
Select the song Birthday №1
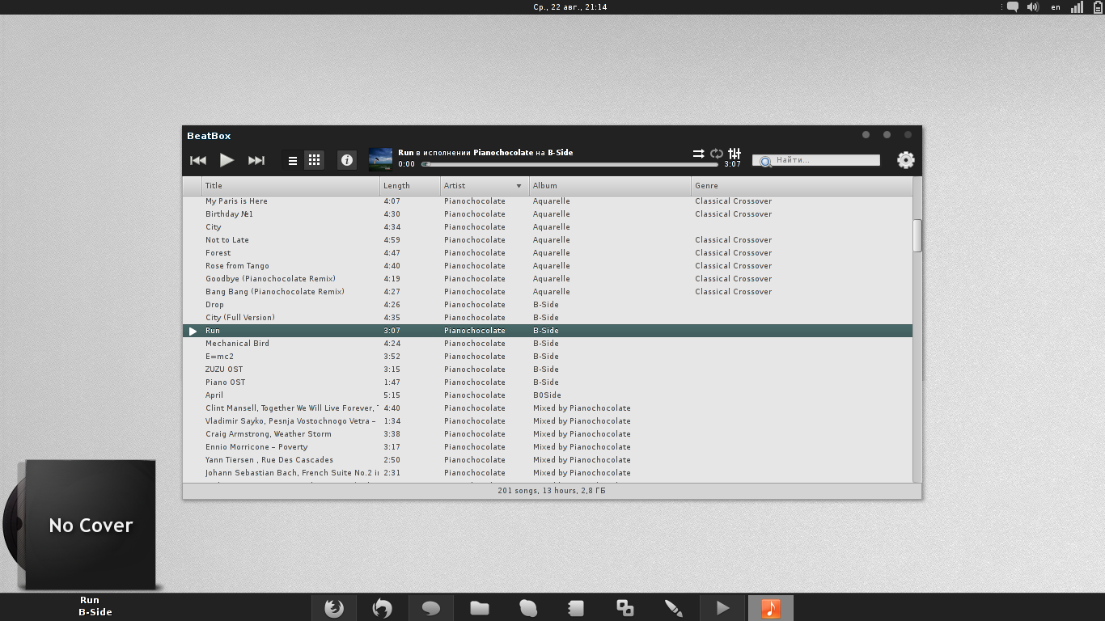229,214
